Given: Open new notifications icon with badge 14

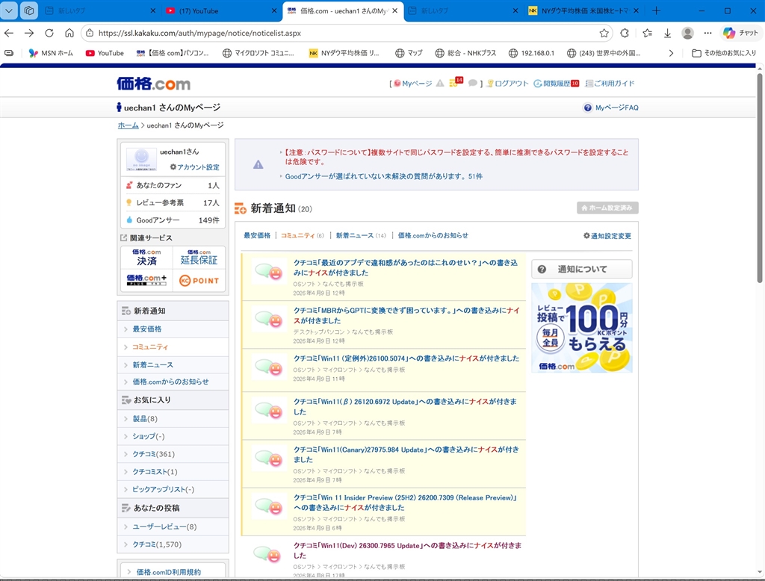Looking at the screenshot, I should [x=456, y=82].
